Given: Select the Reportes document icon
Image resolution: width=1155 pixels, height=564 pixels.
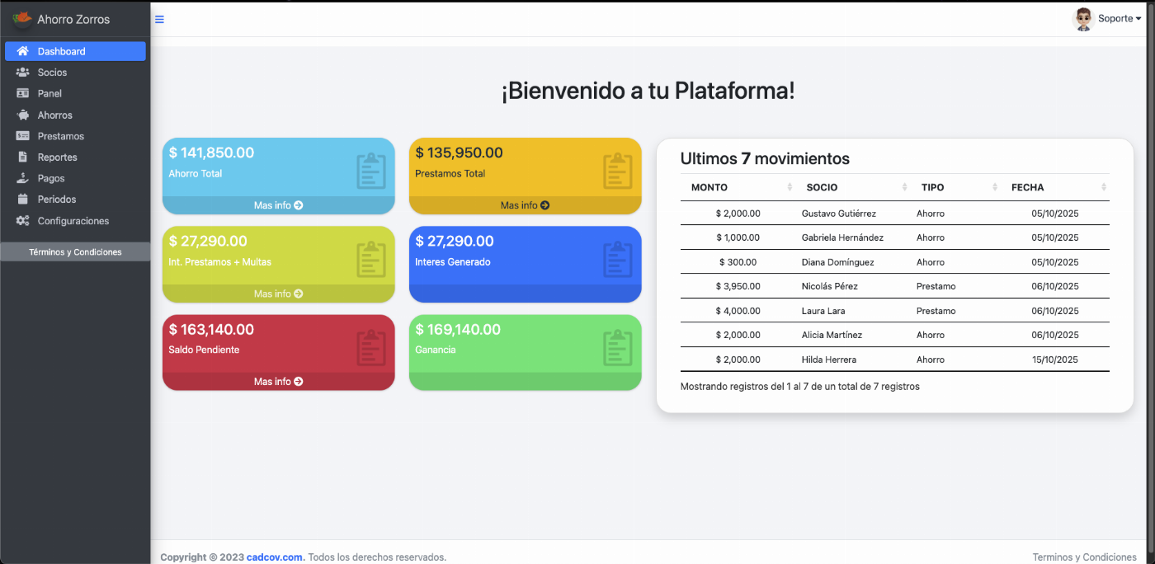Looking at the screenshot, I should [22, 157].
